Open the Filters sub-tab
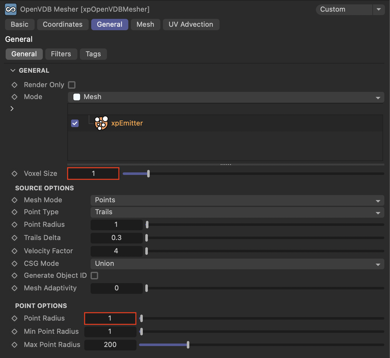 click(x=61, y=54)
